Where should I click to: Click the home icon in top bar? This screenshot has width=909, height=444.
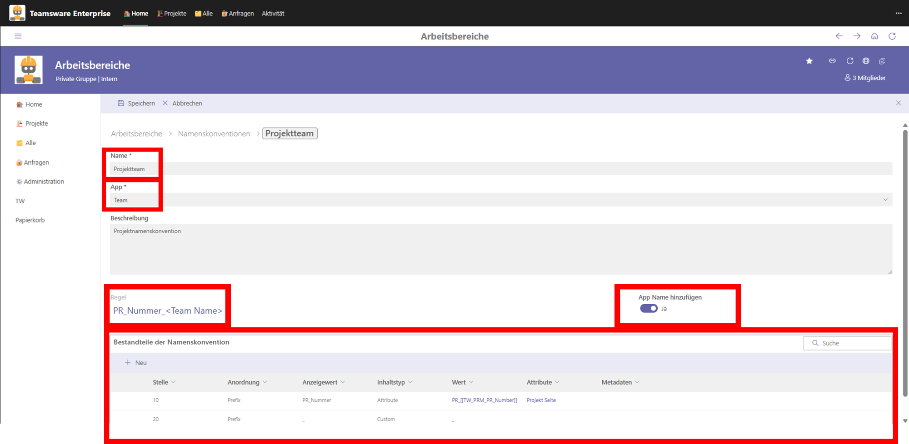[x=874, y=36]
